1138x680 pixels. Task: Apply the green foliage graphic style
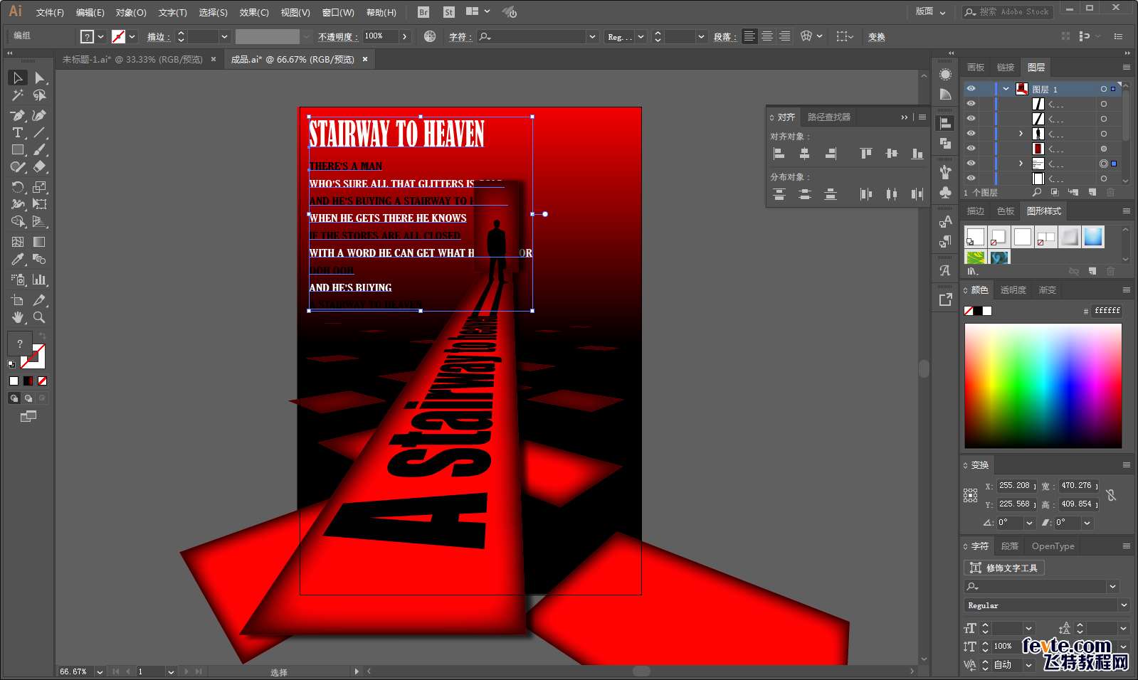[x=976, y=257]
